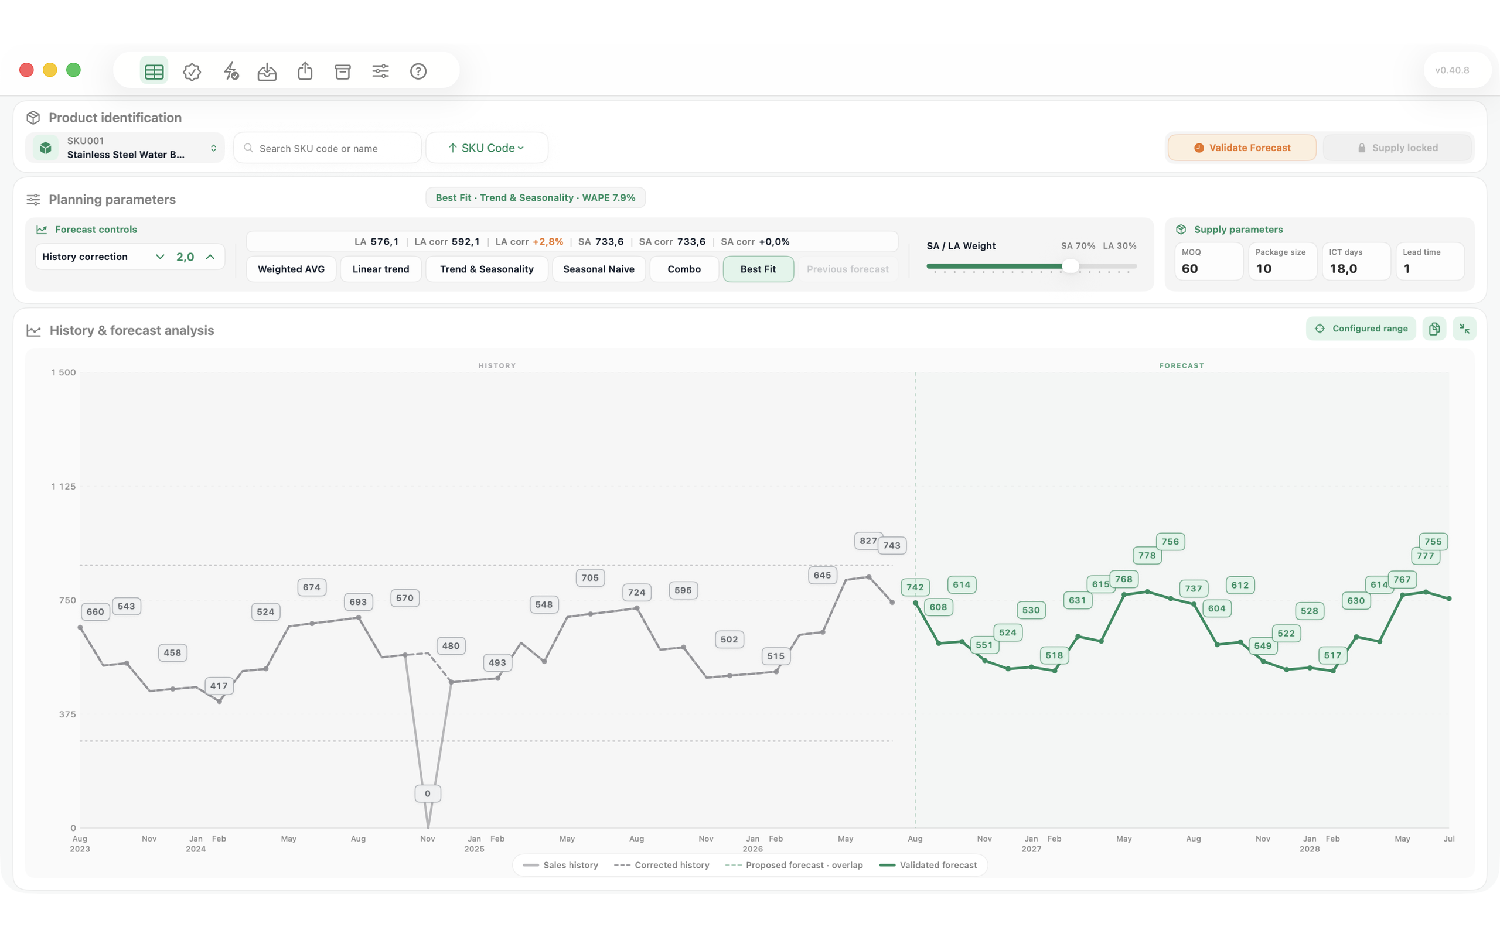Toggle Validated forecast legend entry
This screenshot has height=937, width=1500.
click(928, 865)
